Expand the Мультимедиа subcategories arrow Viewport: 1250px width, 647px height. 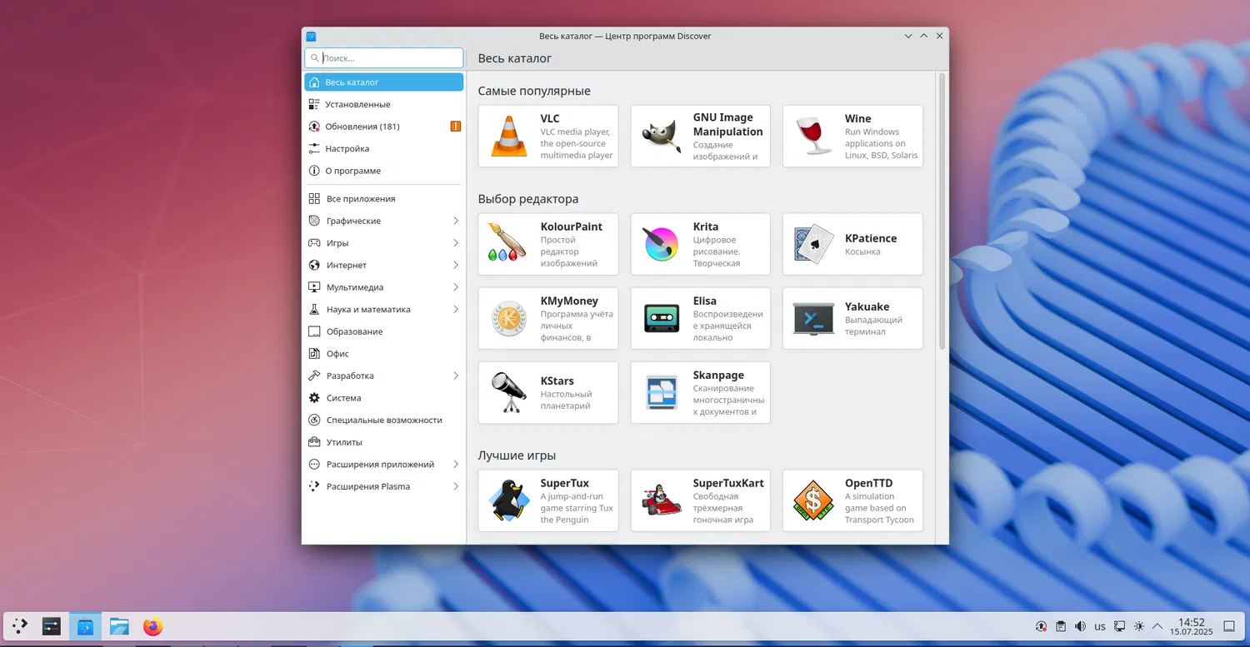456,287
